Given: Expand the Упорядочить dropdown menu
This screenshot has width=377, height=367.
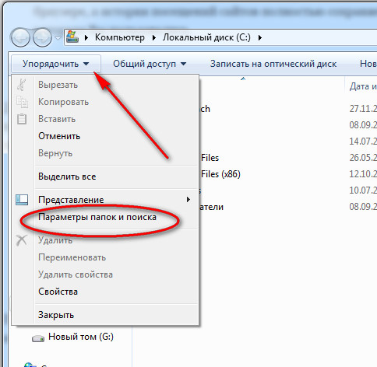Looking at the screenshot, I should (x=56, y=64).
